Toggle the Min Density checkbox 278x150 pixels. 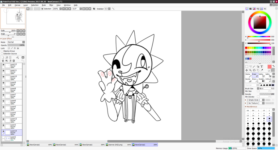[258, 97]
